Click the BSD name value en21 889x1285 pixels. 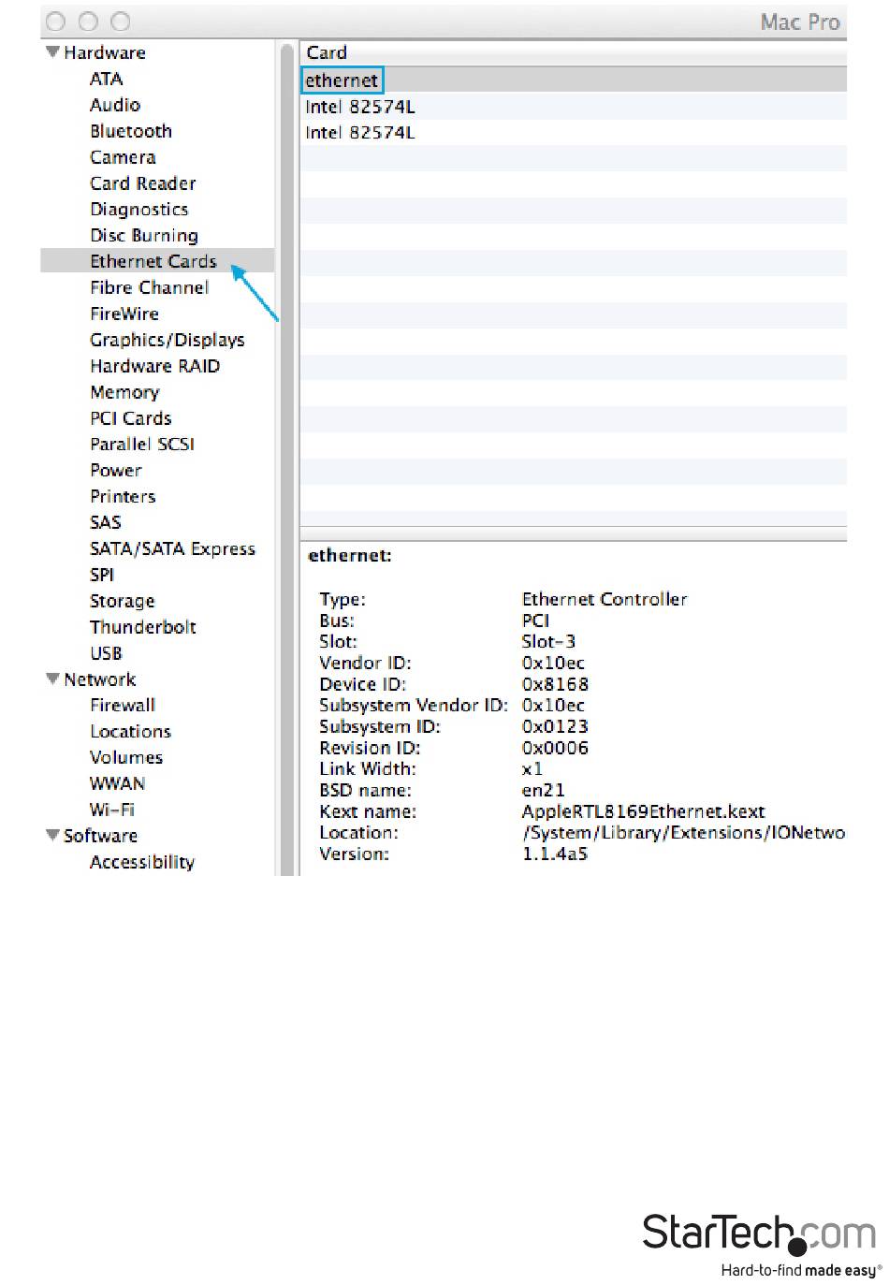(543, 790)
